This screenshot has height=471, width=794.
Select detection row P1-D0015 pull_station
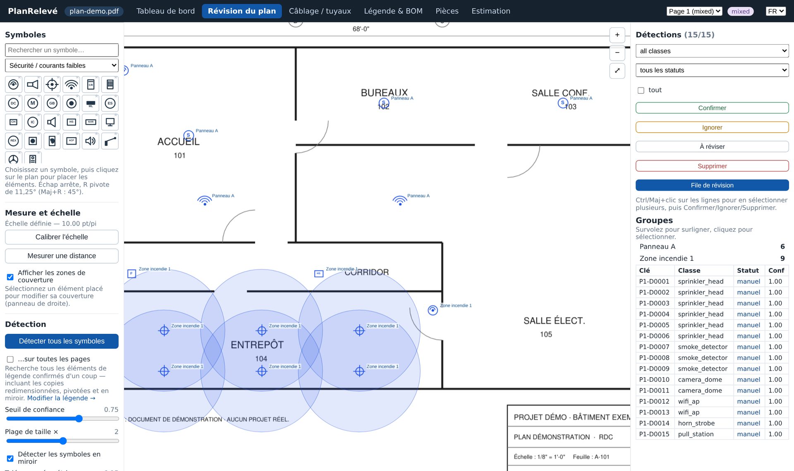point(712,434)
